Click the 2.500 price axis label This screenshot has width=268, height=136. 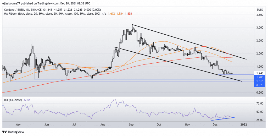pyautogui.click(x=260, y=41)
